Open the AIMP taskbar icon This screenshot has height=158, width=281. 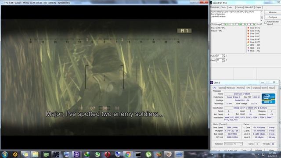point(15,154)
